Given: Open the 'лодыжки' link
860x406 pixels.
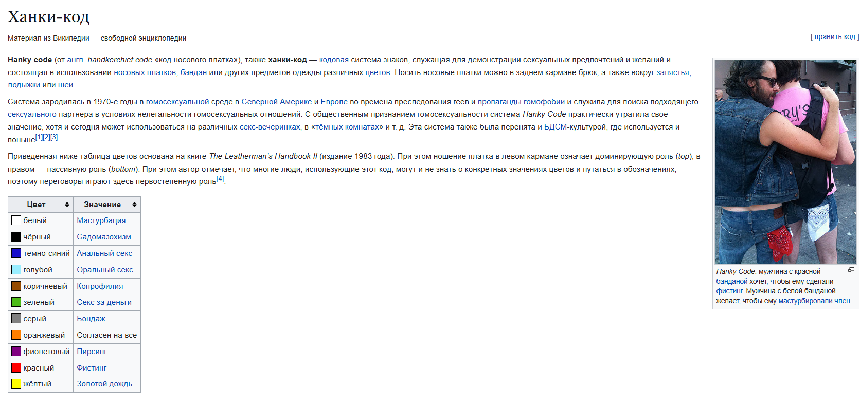Looking at the screenshot, I should [x=24, y=85].
